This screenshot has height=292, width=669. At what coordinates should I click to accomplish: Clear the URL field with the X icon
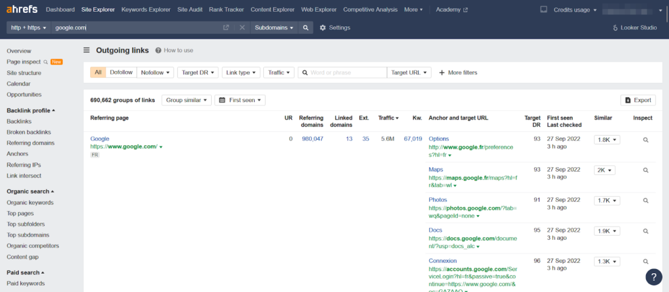(242, 27)
